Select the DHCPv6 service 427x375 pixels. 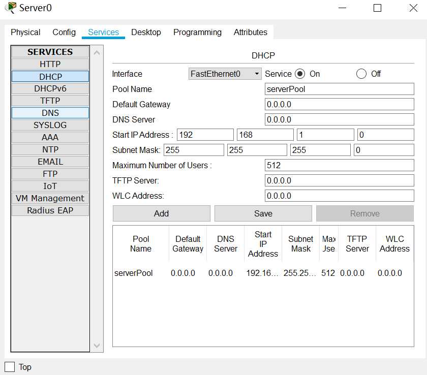50,89
